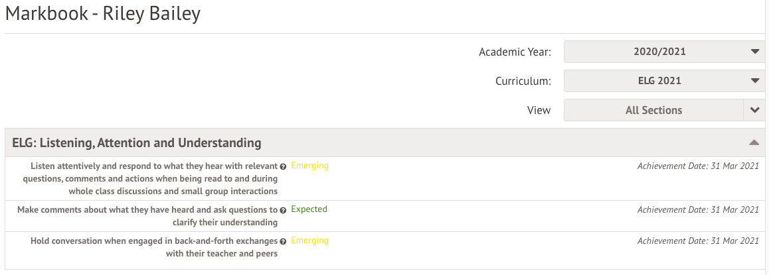Viewport: 769px width, 275px height.
Task: Click the Markbook - Riley Bailey title
Action: coord(103,15)
